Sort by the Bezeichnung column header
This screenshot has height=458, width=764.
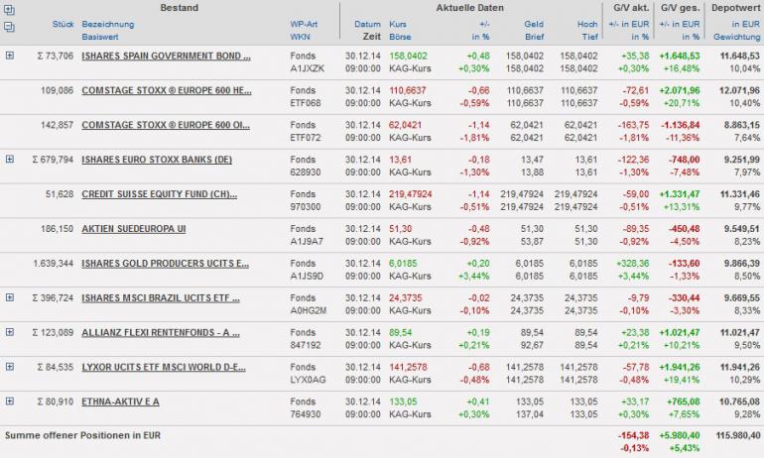click(x=109, y=22)
